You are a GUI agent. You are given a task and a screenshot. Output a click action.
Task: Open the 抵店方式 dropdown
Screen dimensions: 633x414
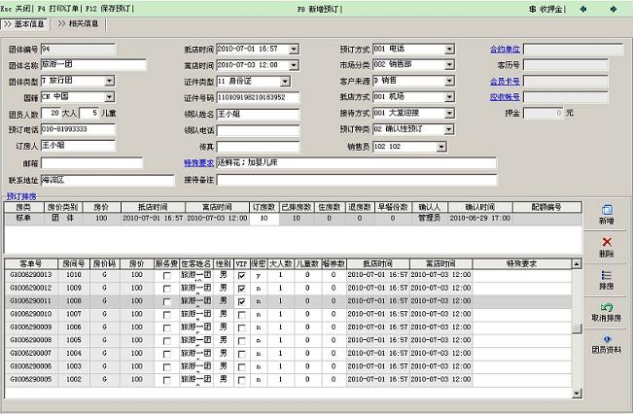(x=449, y=97)
